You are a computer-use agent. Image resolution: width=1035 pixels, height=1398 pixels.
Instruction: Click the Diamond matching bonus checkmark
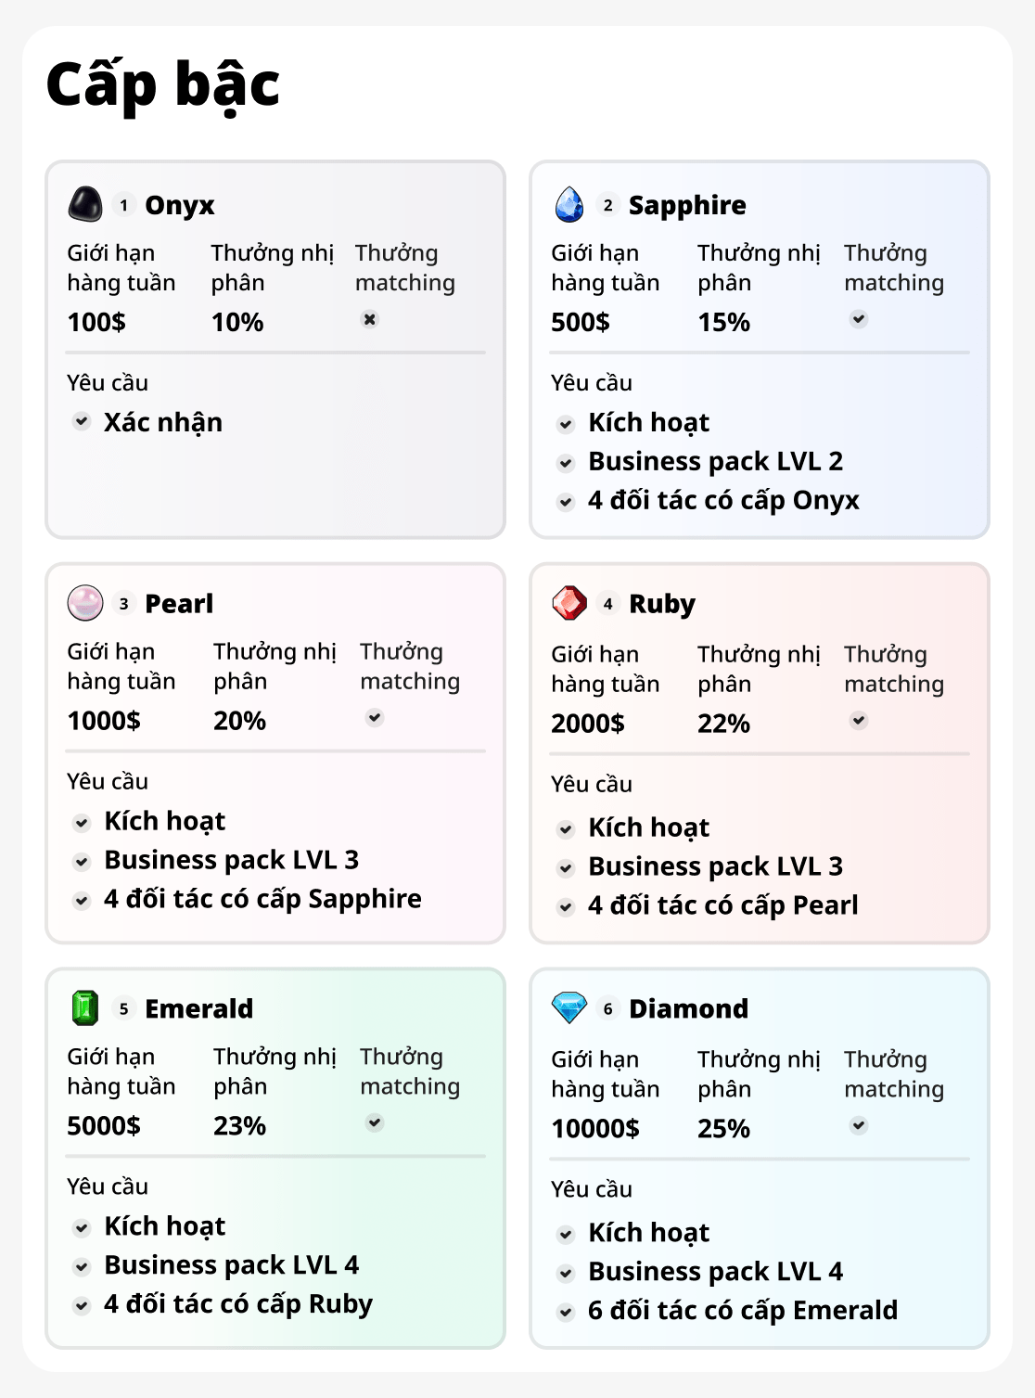coord(859,1125)
